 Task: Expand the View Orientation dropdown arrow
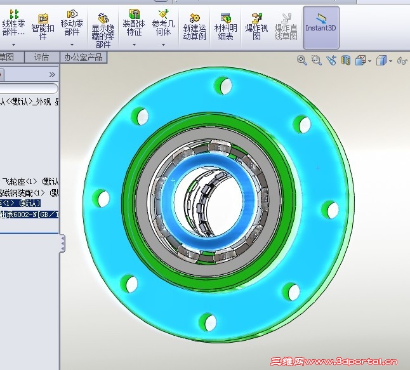(369, 62)
